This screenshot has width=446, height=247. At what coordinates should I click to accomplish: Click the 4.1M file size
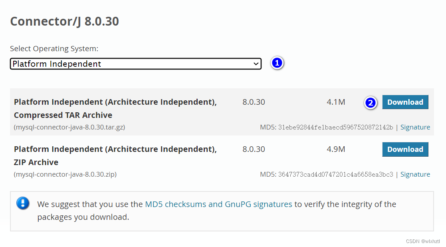[x=336, y=102]
